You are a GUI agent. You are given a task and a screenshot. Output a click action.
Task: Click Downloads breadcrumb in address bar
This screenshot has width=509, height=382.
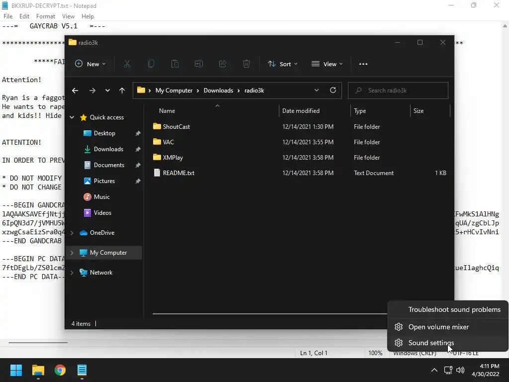(x=218, y=91)
